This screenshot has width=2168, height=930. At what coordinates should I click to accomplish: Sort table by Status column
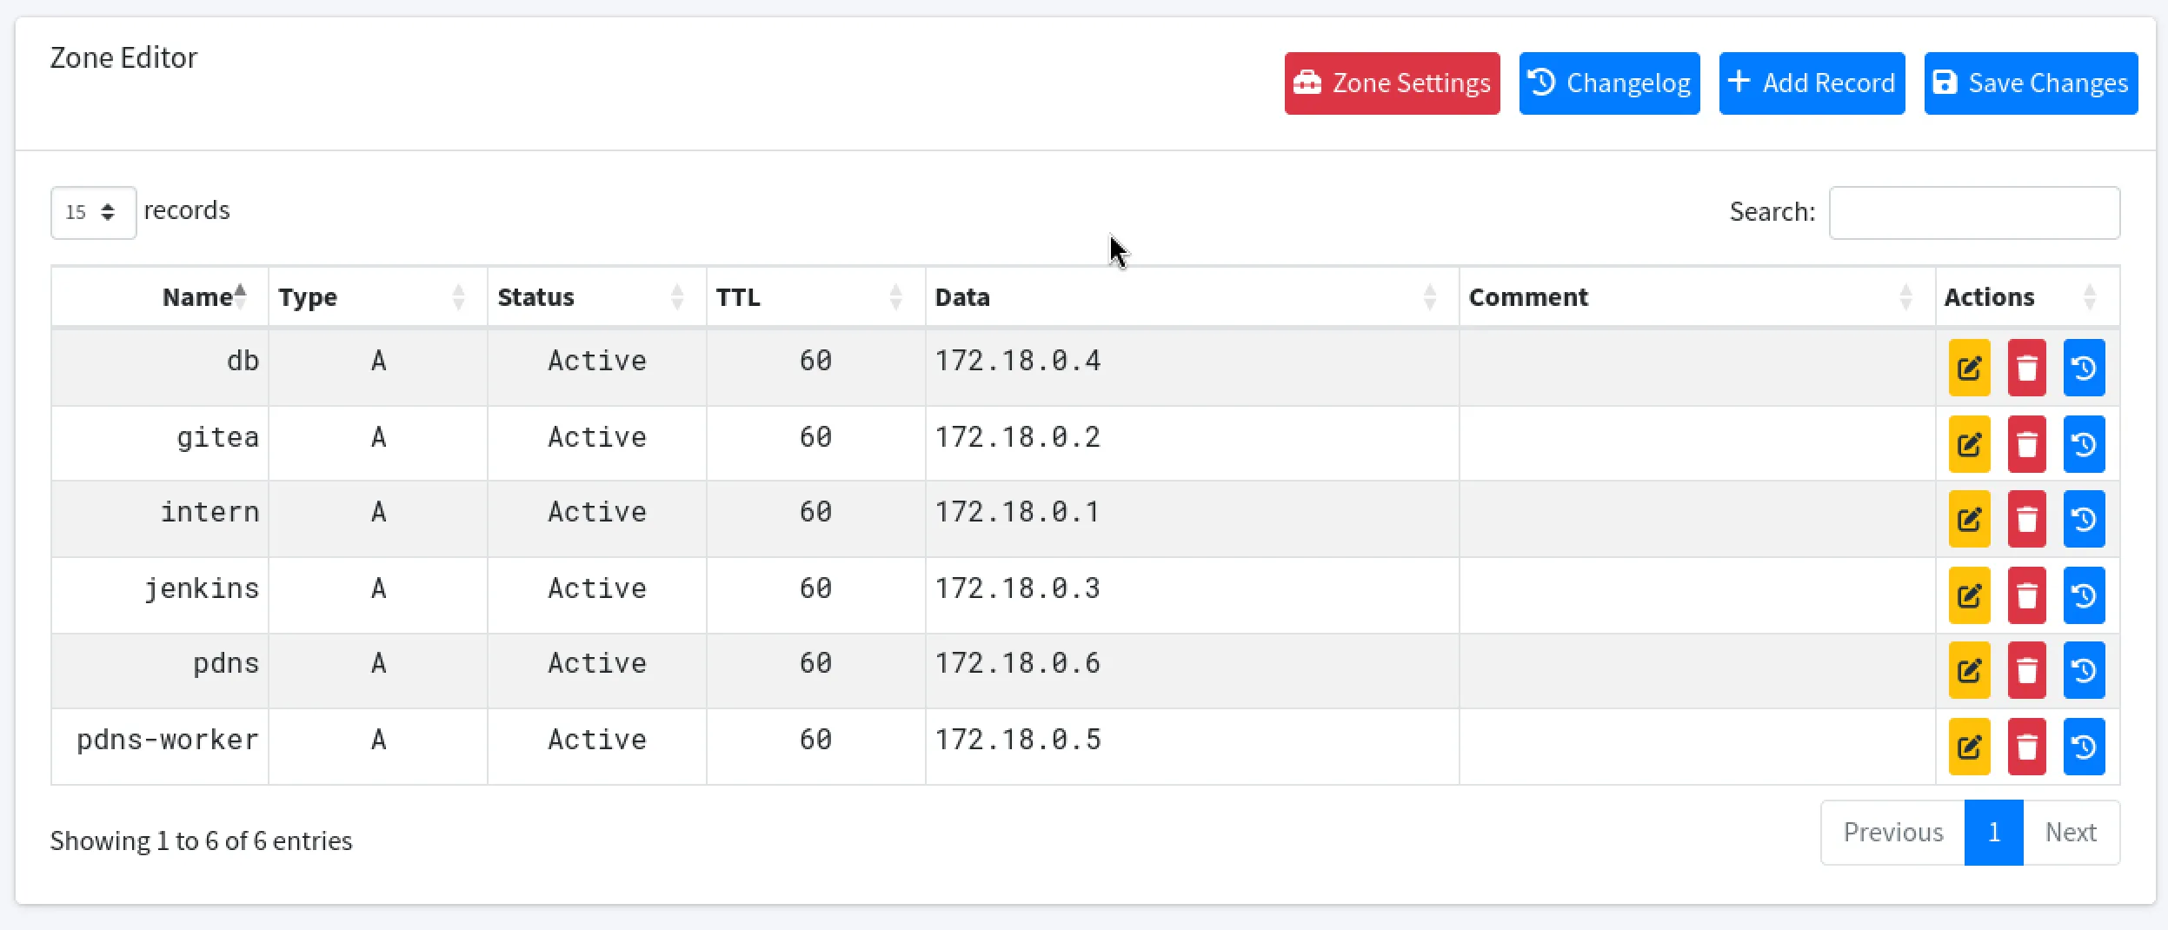pos(597,297)
